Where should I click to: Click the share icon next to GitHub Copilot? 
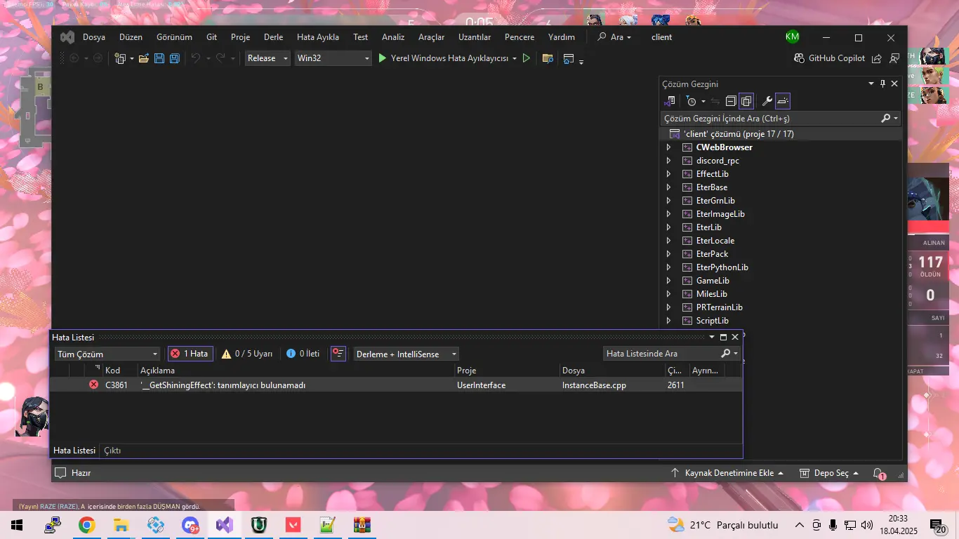coord(877,58)
